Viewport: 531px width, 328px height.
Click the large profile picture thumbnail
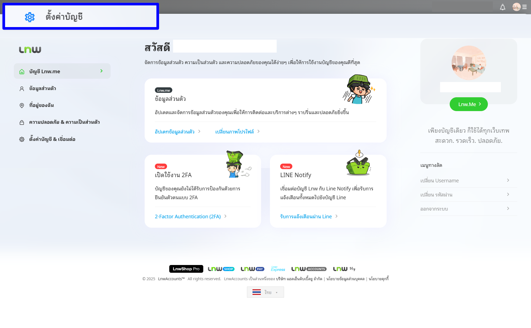point(468,63)
